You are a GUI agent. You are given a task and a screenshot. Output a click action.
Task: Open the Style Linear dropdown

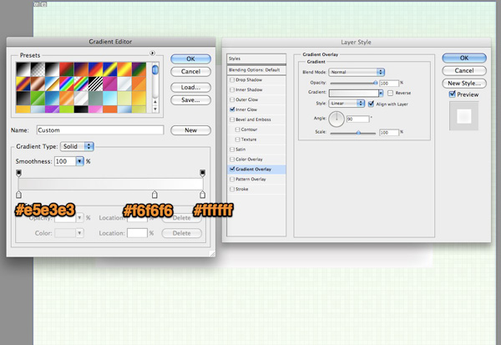coord(347,104)
